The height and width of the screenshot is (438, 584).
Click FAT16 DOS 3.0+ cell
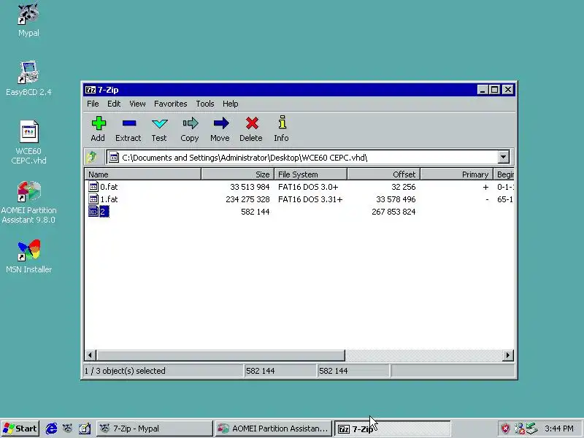pos(308,187)
